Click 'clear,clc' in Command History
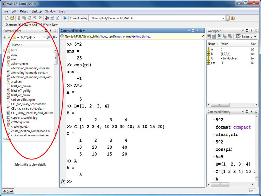The width and height of the screenshot is (261, 196). [x=227, y=134]
